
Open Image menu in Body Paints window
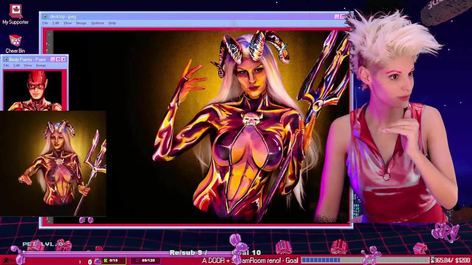click(41, 66)
